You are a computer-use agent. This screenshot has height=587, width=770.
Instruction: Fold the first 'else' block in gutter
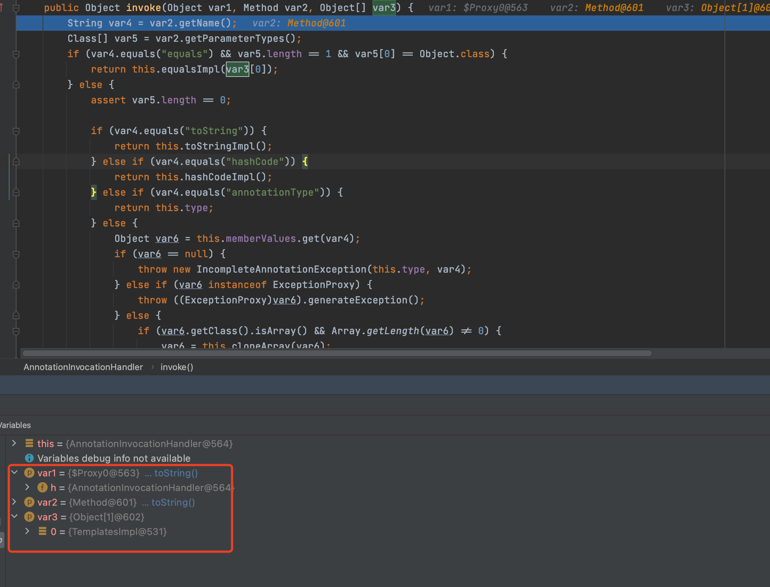click(16, 85)
